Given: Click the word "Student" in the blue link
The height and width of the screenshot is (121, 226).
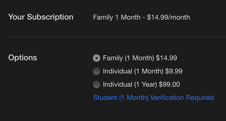Looking at the screenshot, I should (105, 98).
